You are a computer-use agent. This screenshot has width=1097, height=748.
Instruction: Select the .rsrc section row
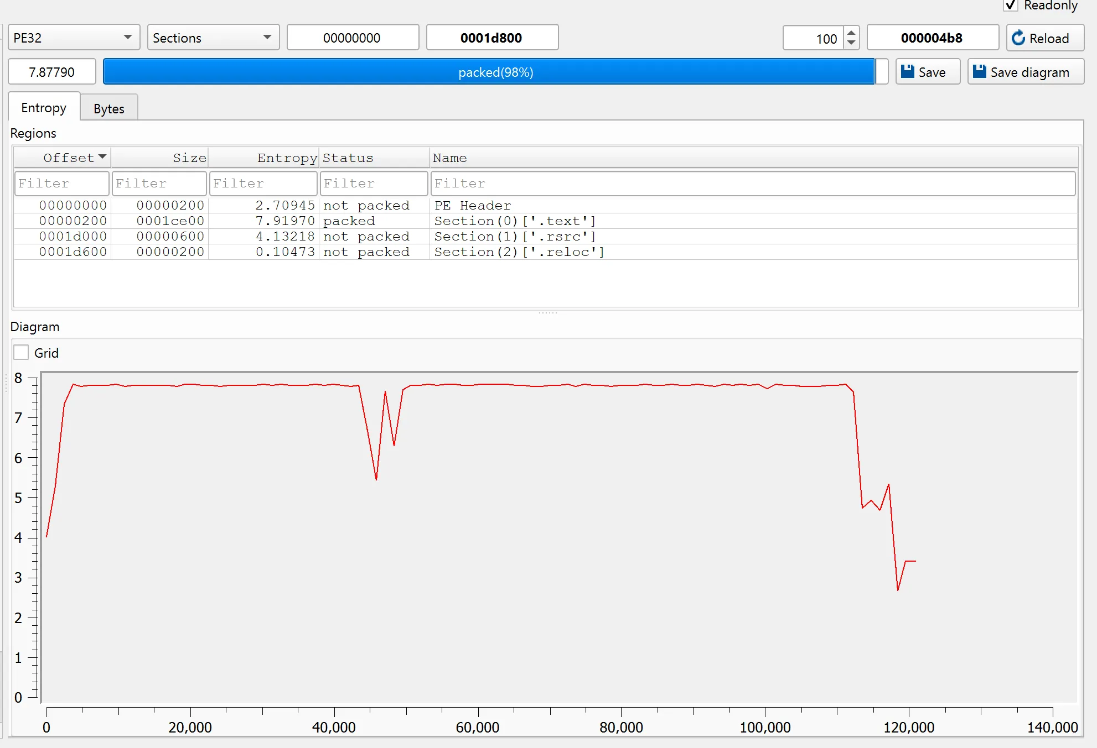point(515,237)
